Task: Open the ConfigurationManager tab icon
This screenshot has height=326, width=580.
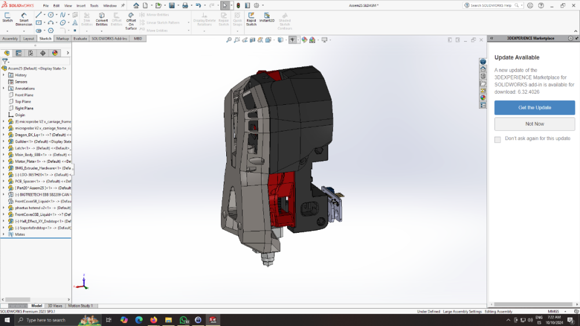Action: click(x=31, y=53)
